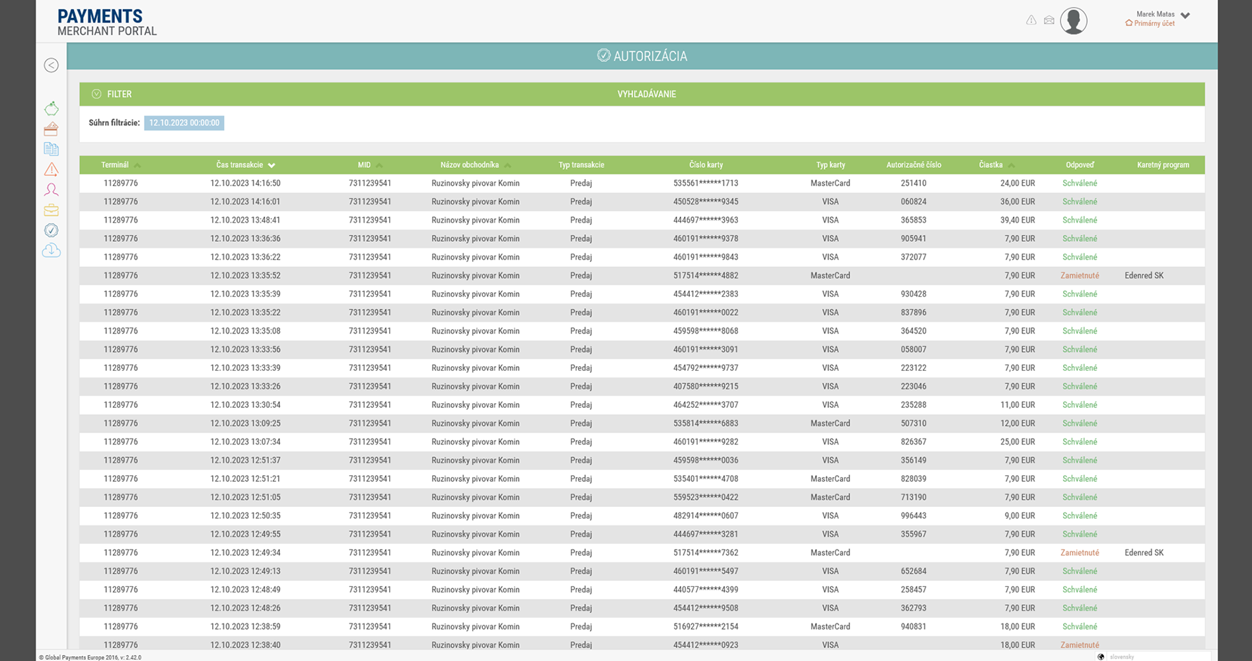Select card number 516927******2154
Screen dimensions: 1252x661
[706, 627]
